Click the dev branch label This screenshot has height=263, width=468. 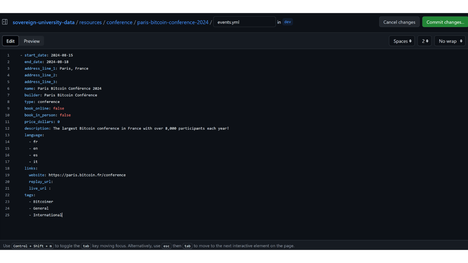pyautogui.click(x=287, y=22)
